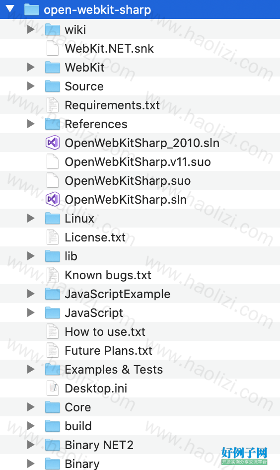The width and height of the screenshot is (280, 470).
Task: Collapse the open-webkit-sharp folder disclosure triangle
Action: [x=10, y=9]
